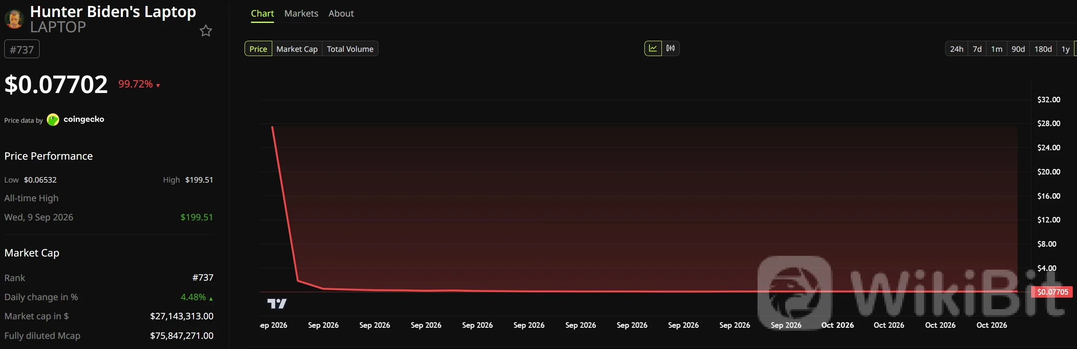
Task: Open the About tab
Action: [x=341, y=14]
